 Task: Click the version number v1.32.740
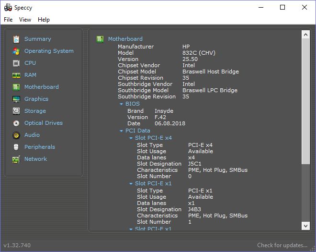coord(17,245)
